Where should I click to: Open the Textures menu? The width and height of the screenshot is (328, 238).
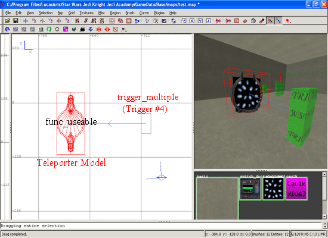coord(86,13)
